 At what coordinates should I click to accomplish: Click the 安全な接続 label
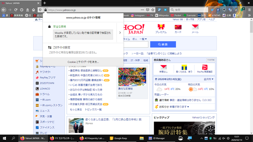pyautogui.click(x=60, y=26)
